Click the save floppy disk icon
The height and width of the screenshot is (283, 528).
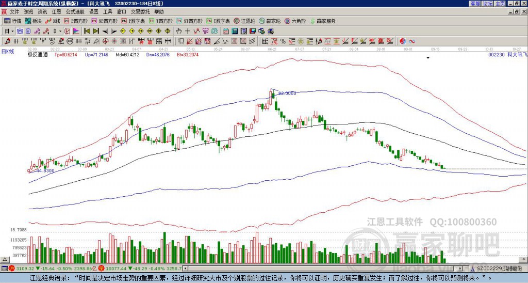(x=253, y=32)
